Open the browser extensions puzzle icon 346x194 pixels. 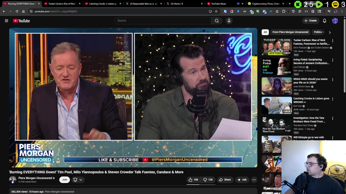(284, 11)
